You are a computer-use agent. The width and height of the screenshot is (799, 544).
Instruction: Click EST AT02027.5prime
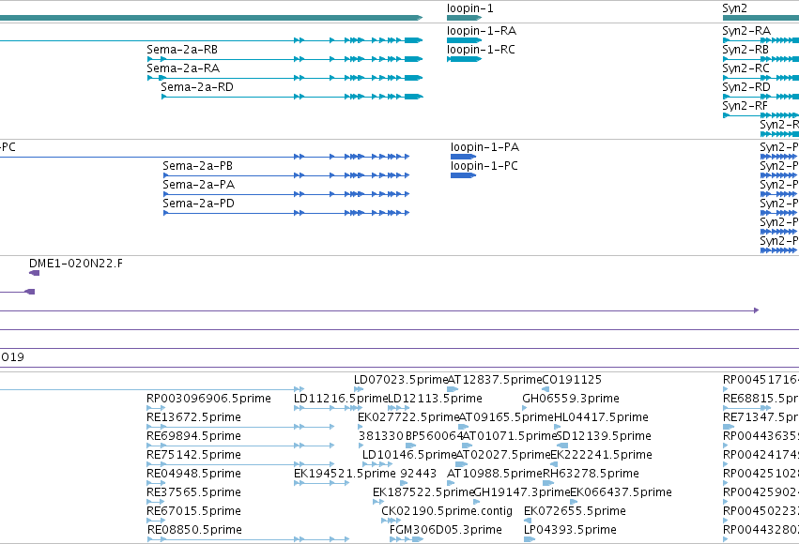[x=503, y=456]
